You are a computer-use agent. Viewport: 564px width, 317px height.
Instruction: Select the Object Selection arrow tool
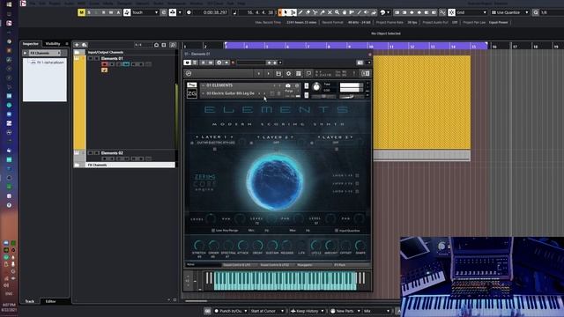(x=286, y=12)
